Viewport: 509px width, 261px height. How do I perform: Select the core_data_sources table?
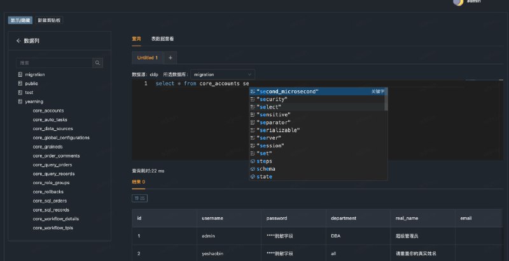(53, 129)
